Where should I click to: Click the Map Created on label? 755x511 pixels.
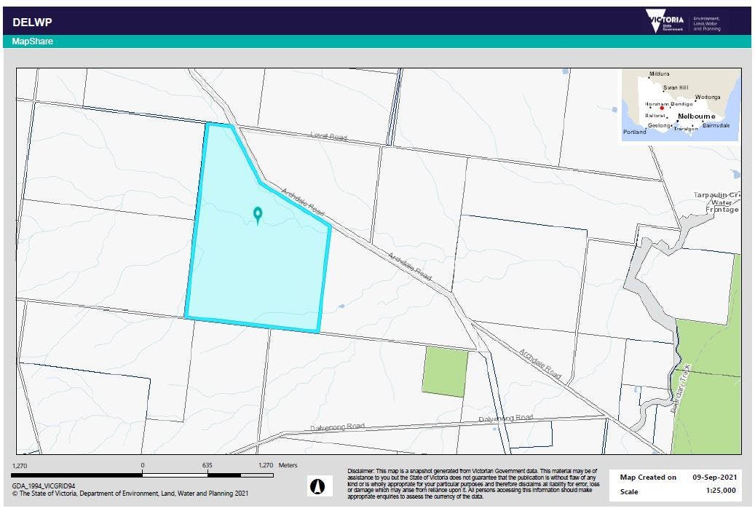[648, 478]
